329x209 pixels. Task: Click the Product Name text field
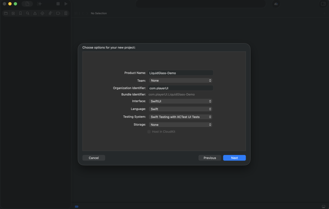tap(181, 73)
